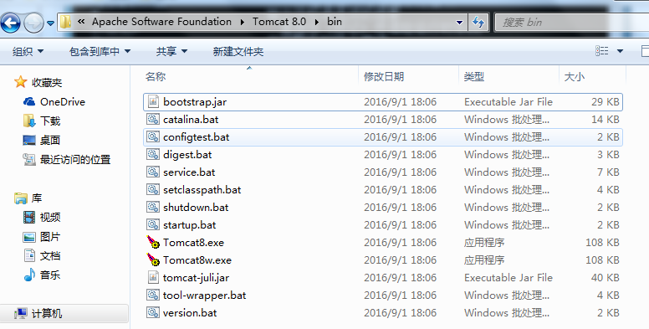Open 下载 folder in sidebar

tap(50, 121)
